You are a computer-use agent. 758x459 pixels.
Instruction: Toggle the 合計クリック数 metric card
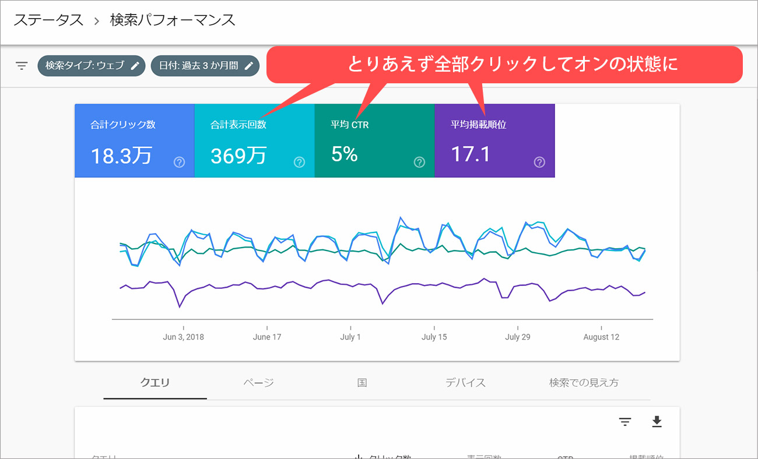point(134,140)
